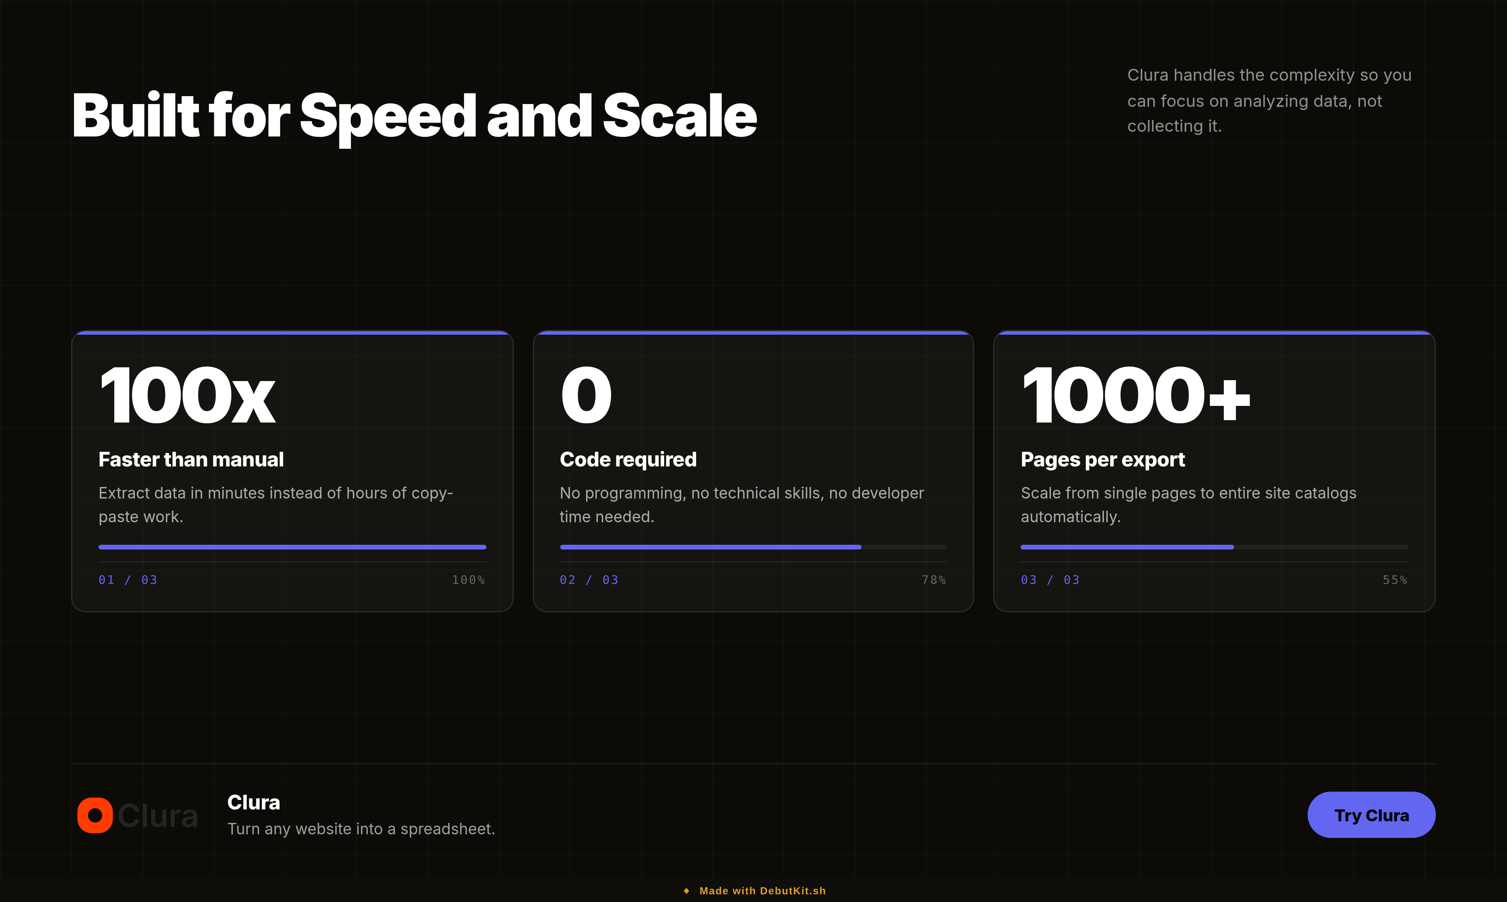Click the large 0 statistic

pyautogui.click(x=586, y=396)
